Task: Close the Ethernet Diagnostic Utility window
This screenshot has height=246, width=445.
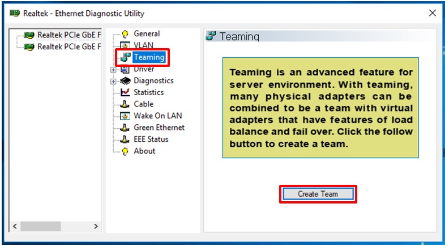Action: (432, 13)
